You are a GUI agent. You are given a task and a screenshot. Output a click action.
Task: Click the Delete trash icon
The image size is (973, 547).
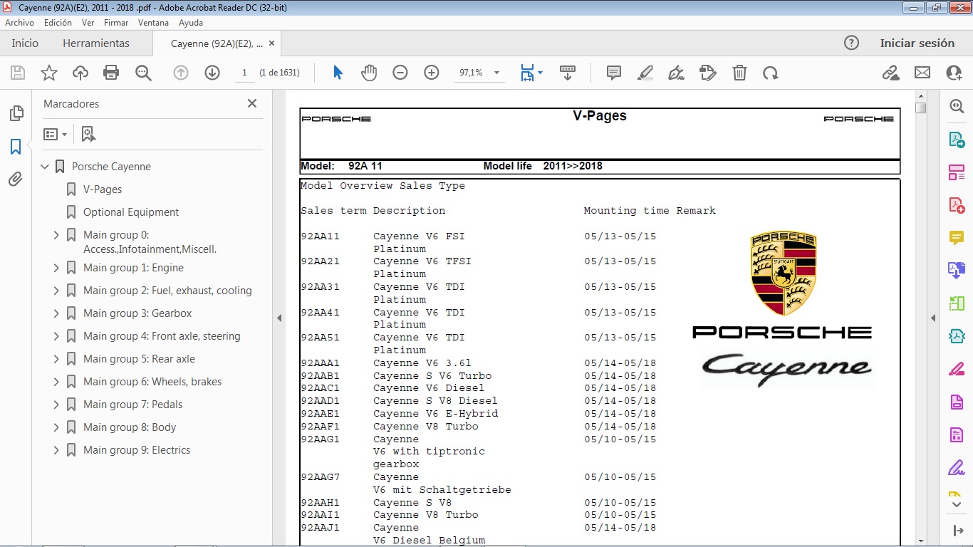point(740,73)
